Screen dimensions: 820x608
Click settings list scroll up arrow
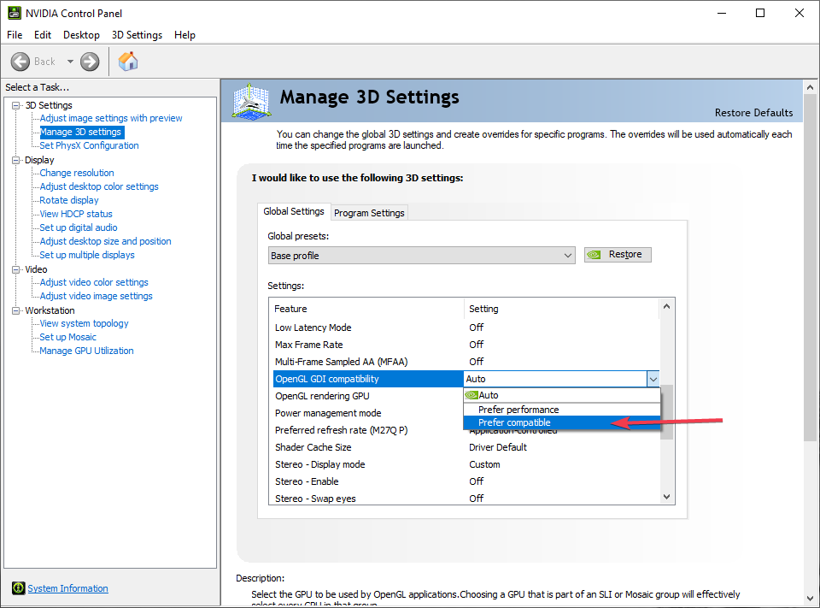(666, 306)
